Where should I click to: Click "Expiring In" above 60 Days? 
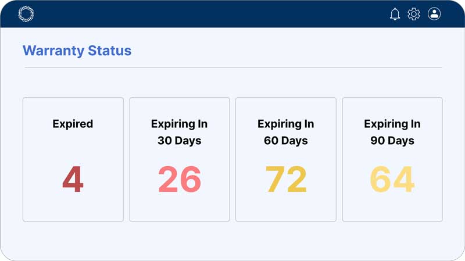[x=285, y=124]
